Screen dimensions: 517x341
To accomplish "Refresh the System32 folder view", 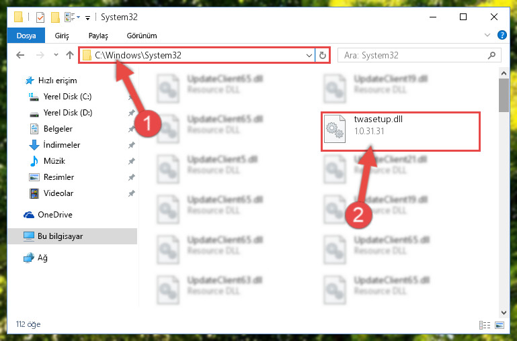I will tap(323, 55).
